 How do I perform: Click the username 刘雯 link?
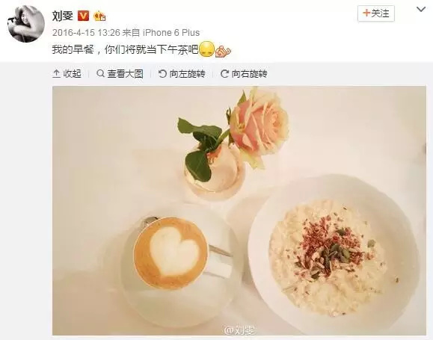point(63,16)
